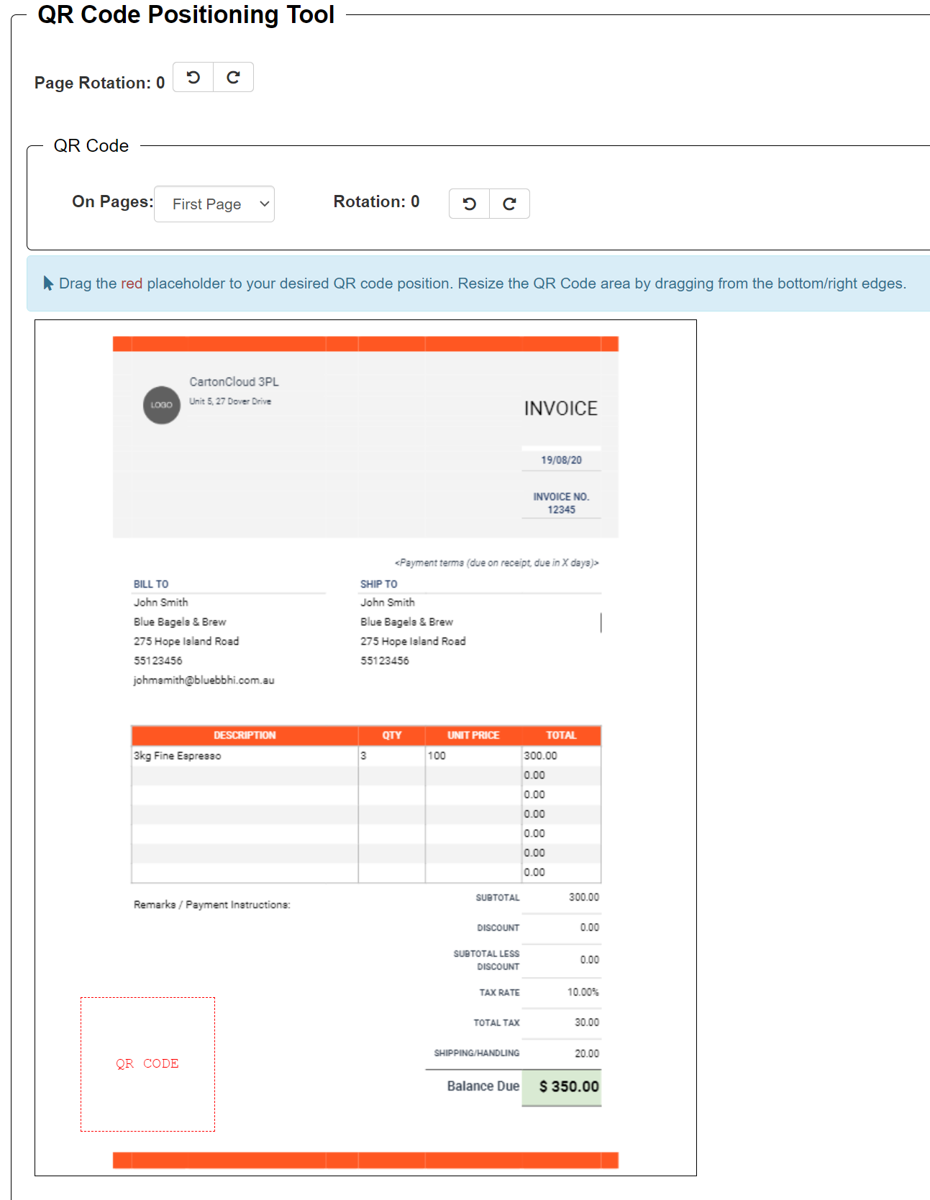Click the Balance Due $ 350.00 amount
This screenshot has height=1200, width=930.
pos(562,1087)
